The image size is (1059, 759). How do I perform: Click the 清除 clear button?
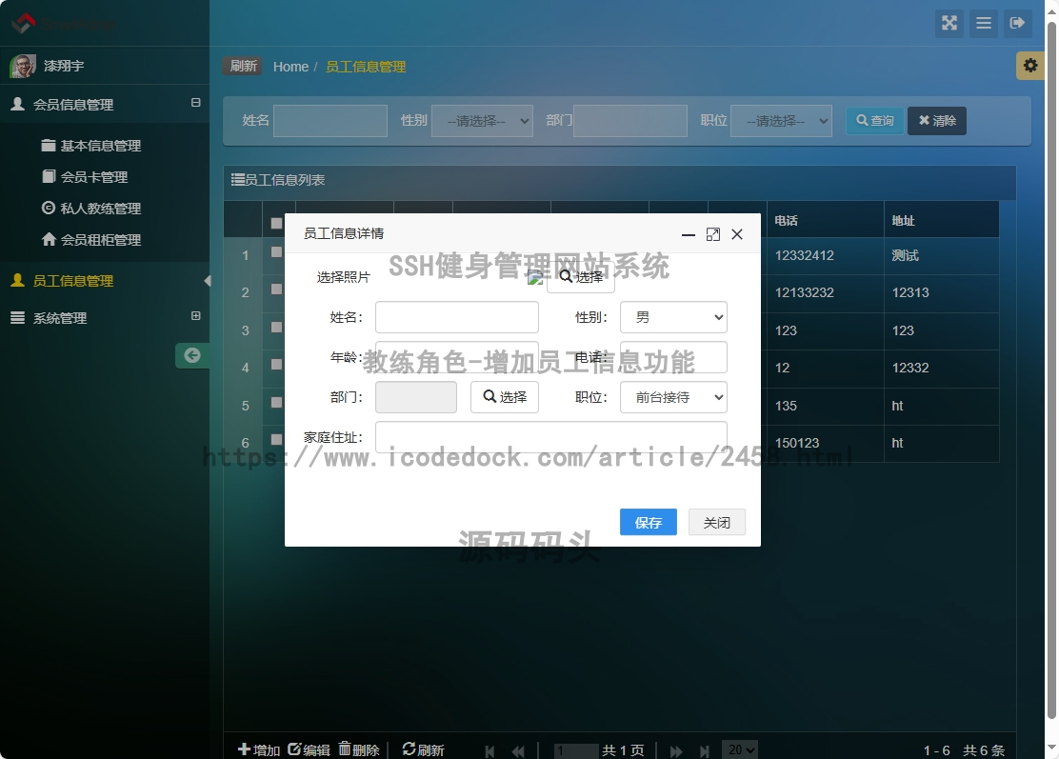pyautogui.click(x=937, y=120)
